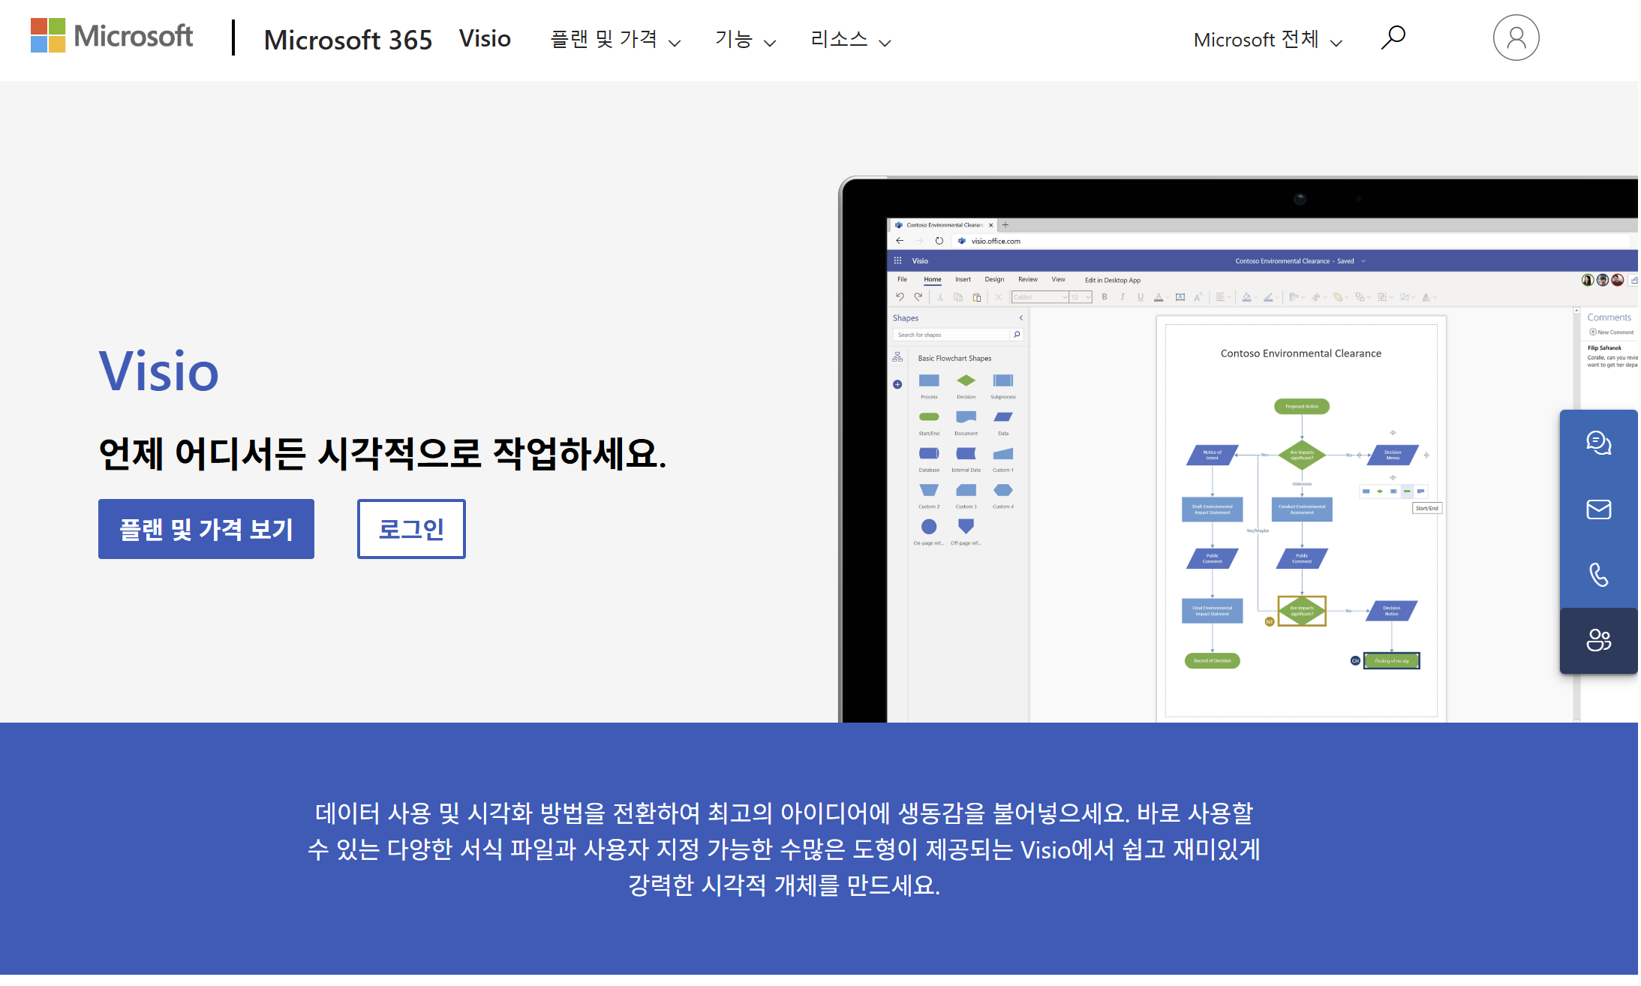1641x986 pixels.
Task: Click the plus add-shapes icon
Action: pyautogui.click(x=897, y=384)
